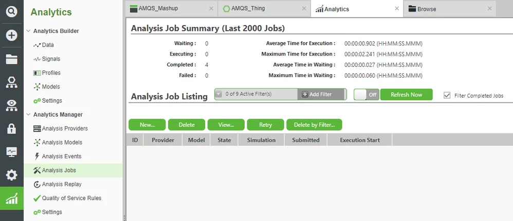This screenshot has height=221, width=513.
Task: Click the Analytics sidebar heading
Action: 51,12
